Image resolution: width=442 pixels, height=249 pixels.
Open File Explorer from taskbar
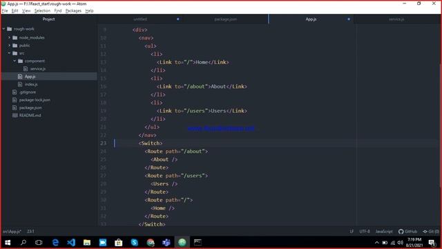(87, 243)
